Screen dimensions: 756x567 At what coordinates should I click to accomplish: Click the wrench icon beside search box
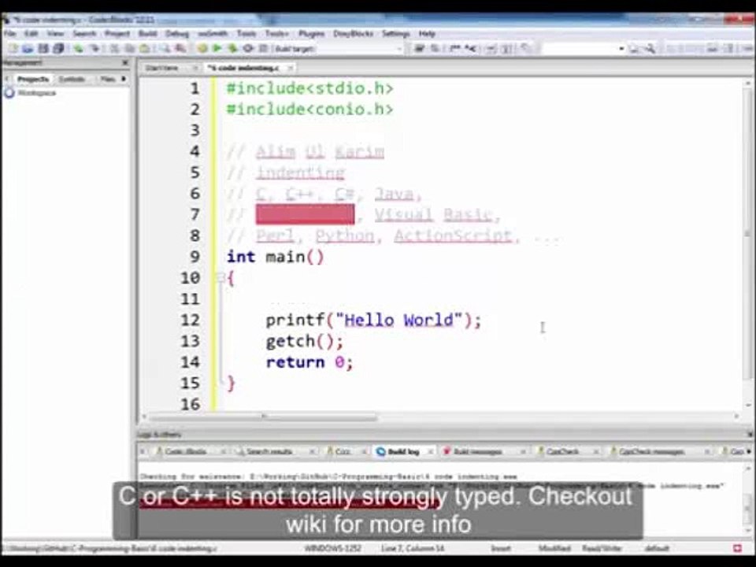pos(650,48)
